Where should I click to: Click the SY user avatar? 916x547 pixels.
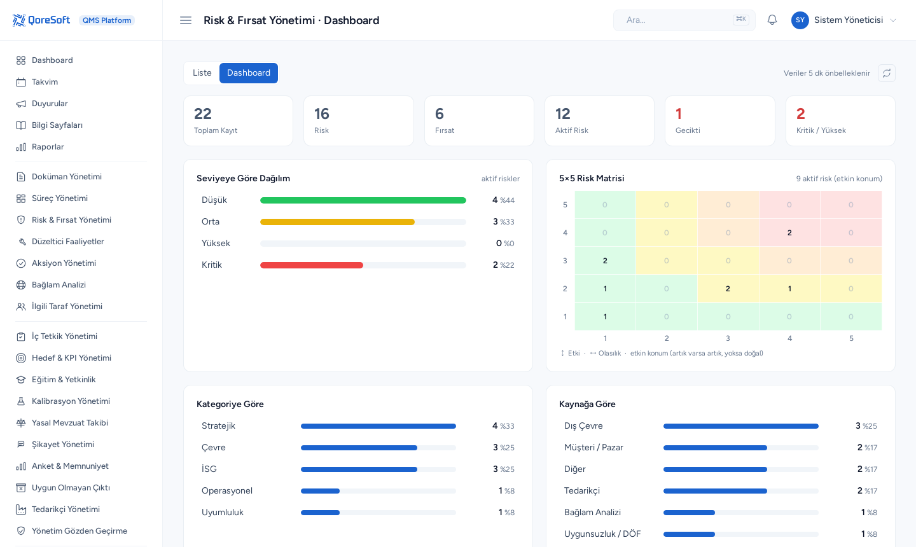(800, 20)
